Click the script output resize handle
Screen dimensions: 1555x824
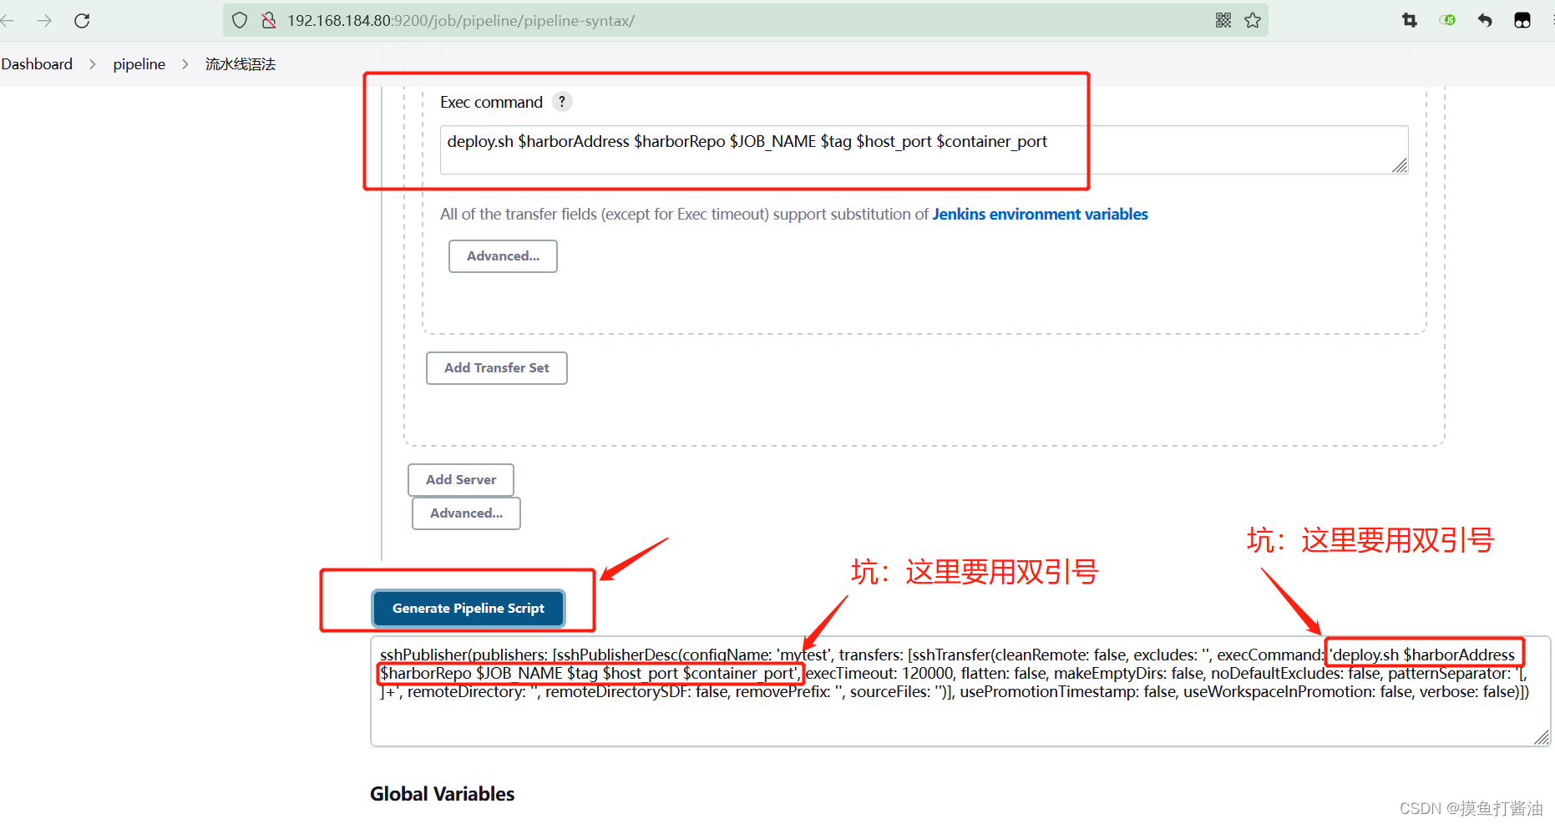point(1542,737)
